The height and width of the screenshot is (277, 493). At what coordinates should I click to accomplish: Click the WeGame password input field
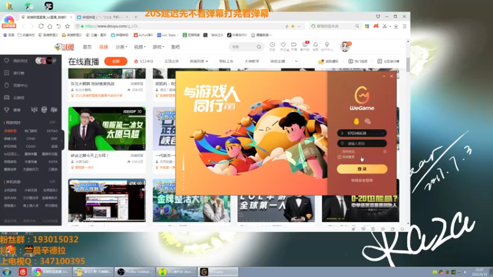tap(362, 143)
